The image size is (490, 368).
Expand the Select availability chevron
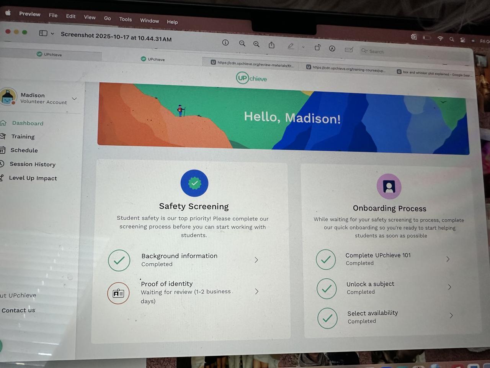[451, 315]
